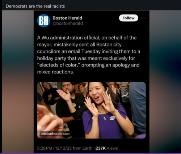Click the round sticker on the purple dress
The height and width of the screenshot is (154, 181).
click(113, 117)
